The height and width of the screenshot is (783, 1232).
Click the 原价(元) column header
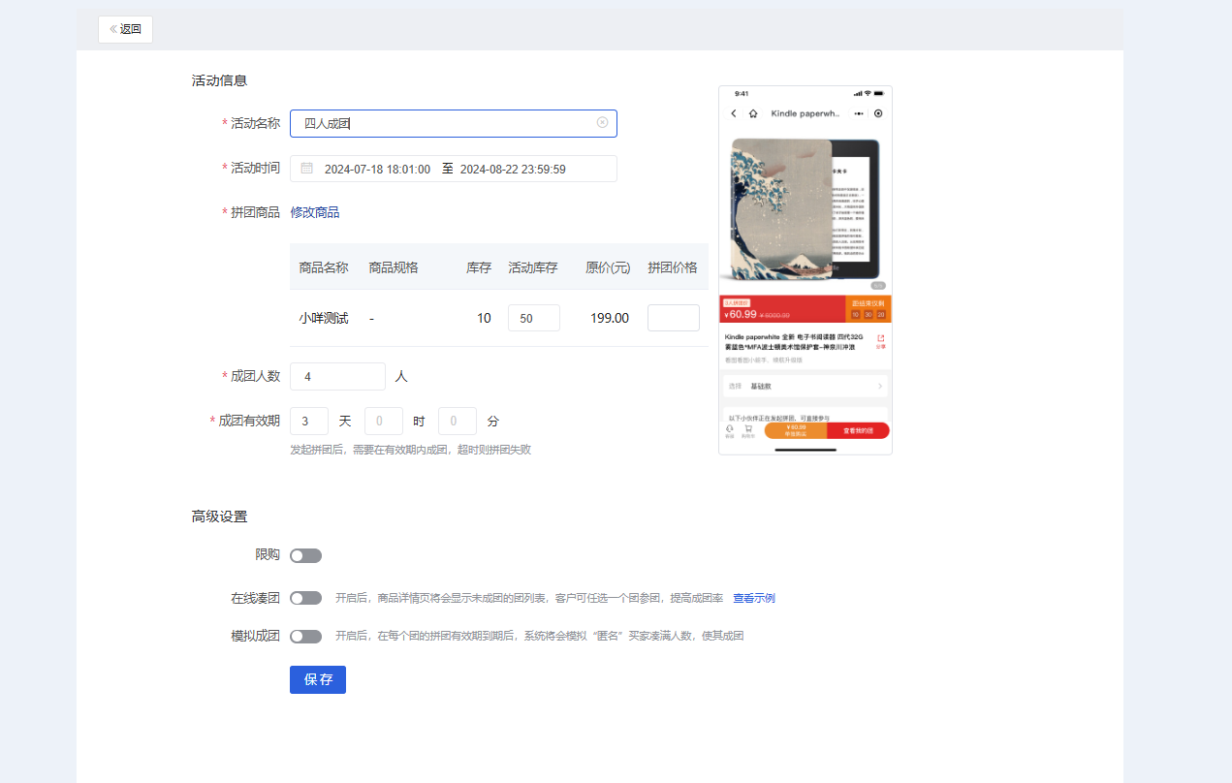(x=608, y=267)
